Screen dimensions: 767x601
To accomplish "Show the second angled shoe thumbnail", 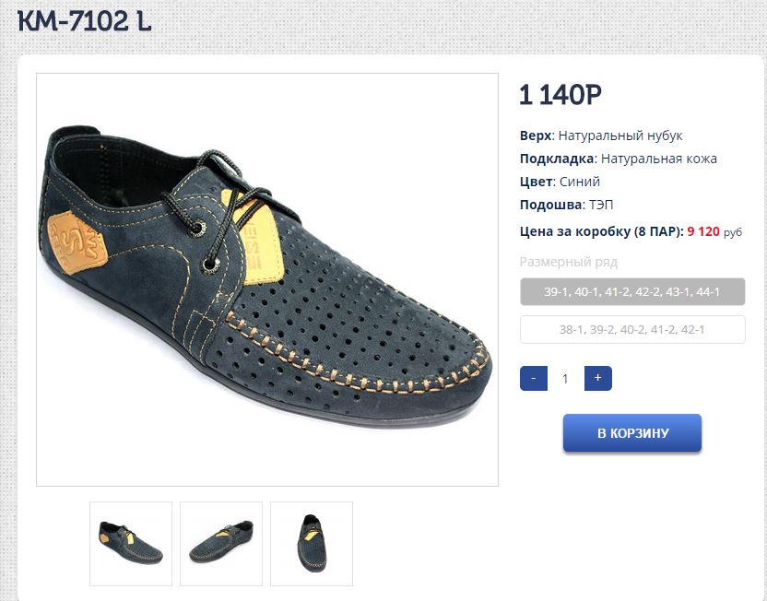I will (221, 544).
